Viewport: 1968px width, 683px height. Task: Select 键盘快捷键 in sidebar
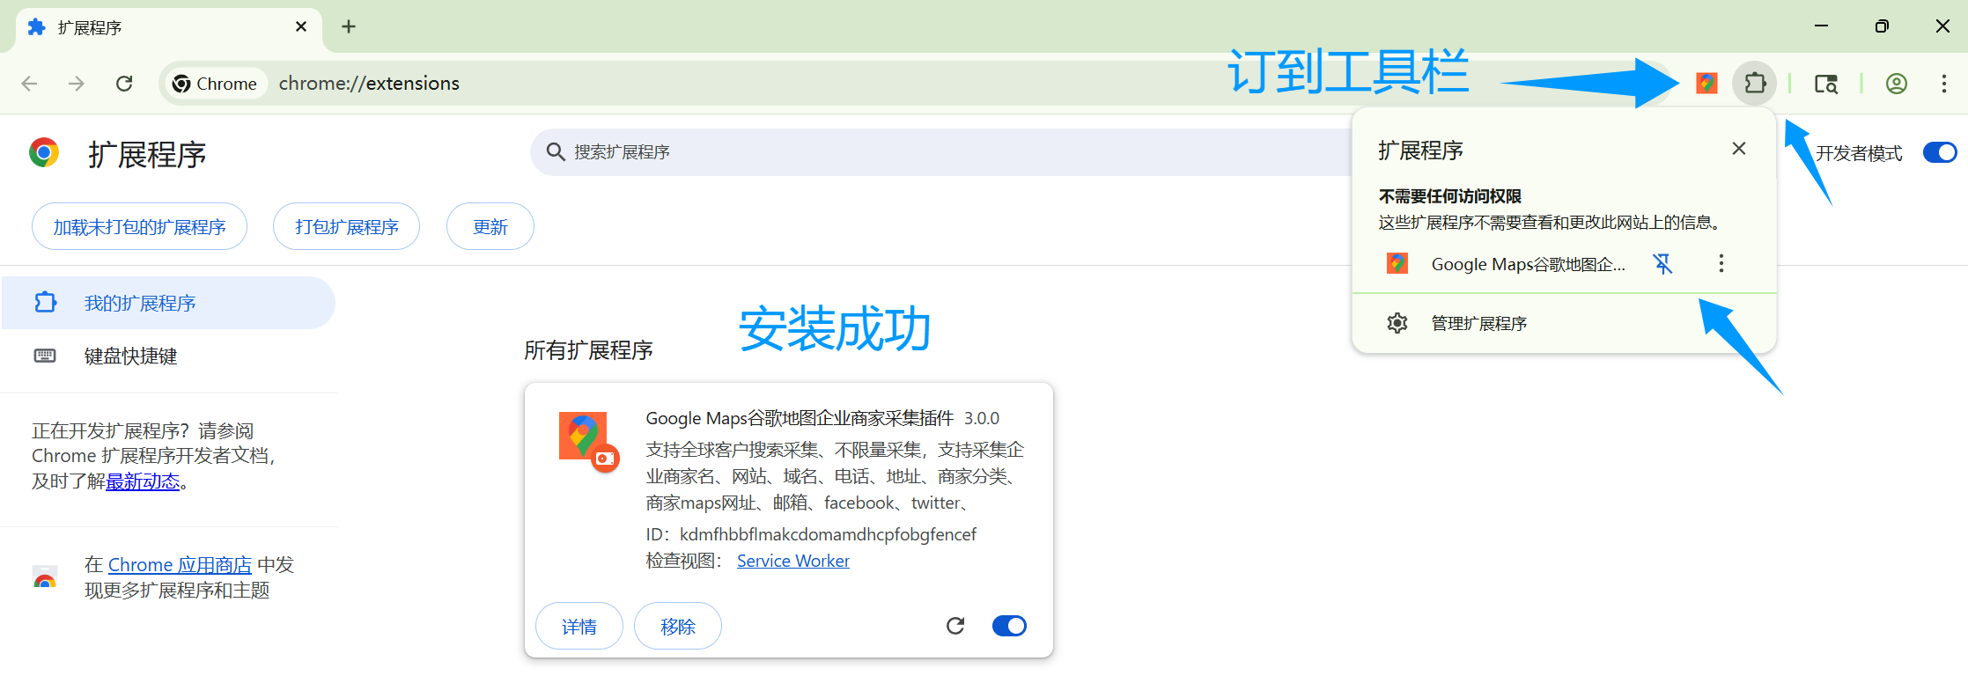[168, 356]
